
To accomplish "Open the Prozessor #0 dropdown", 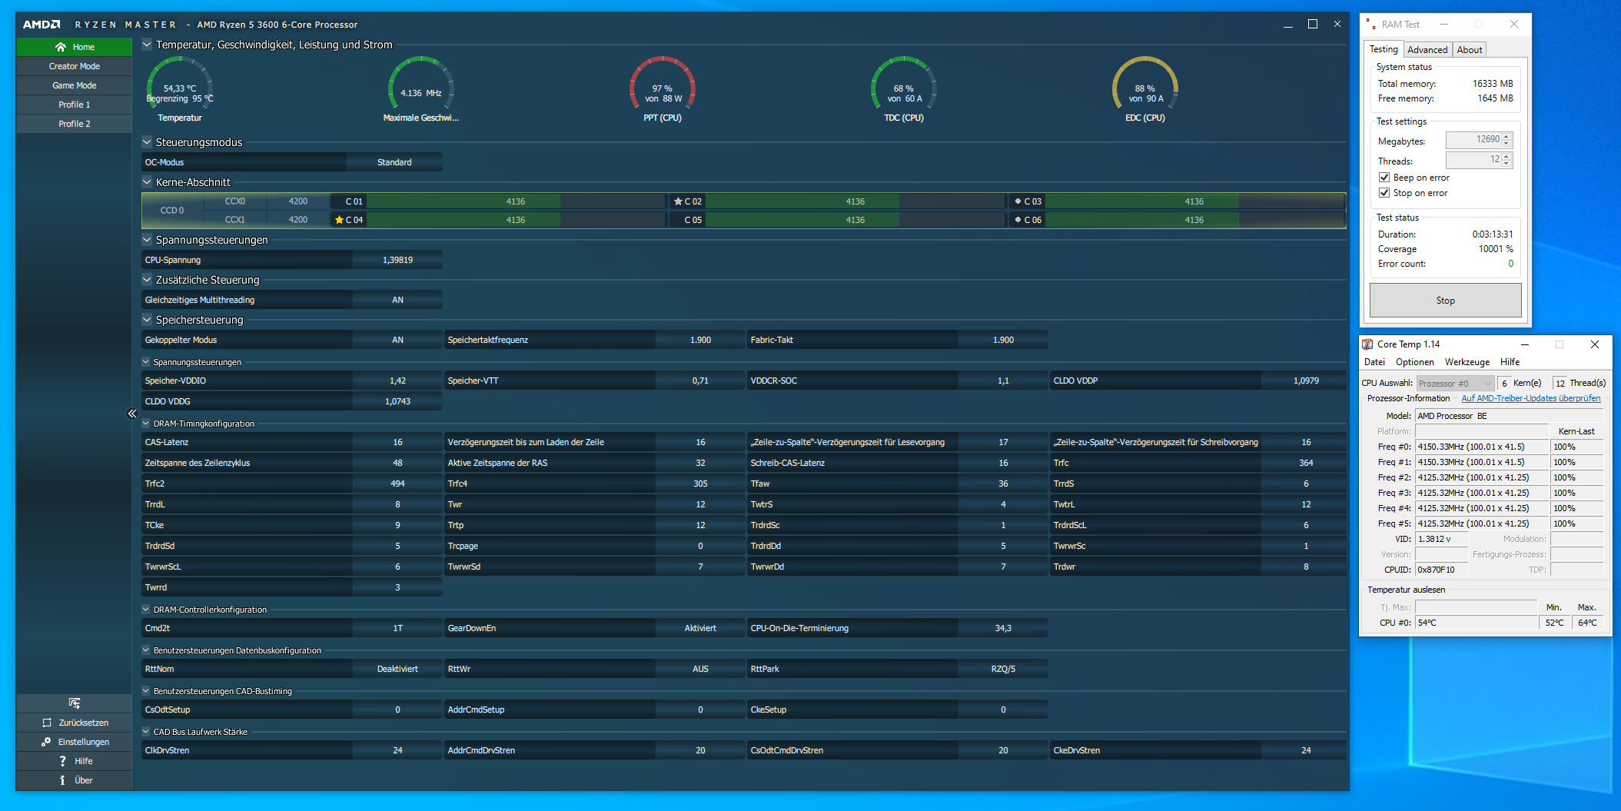I will click(1455, 383).
